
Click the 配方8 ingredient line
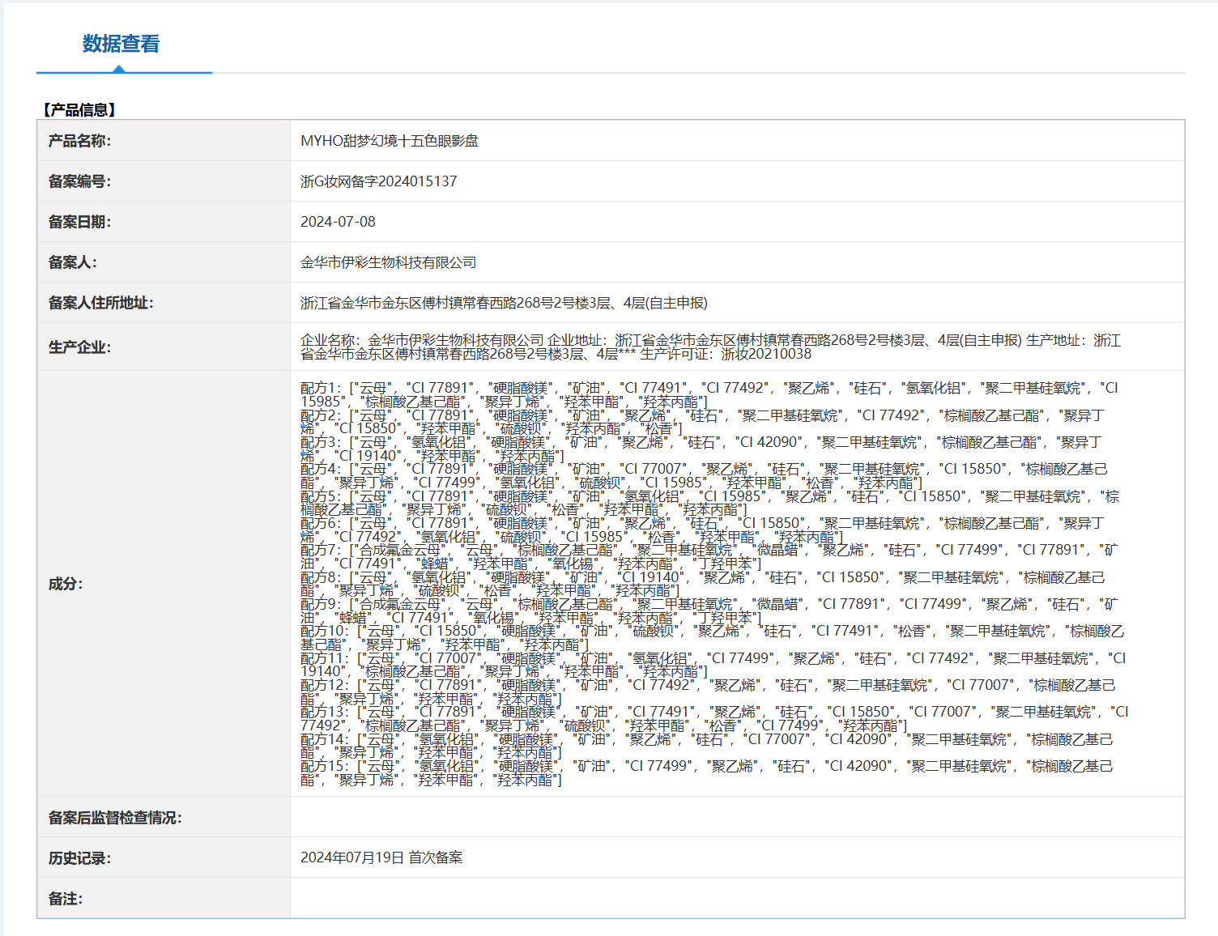[x=703, y=584]
